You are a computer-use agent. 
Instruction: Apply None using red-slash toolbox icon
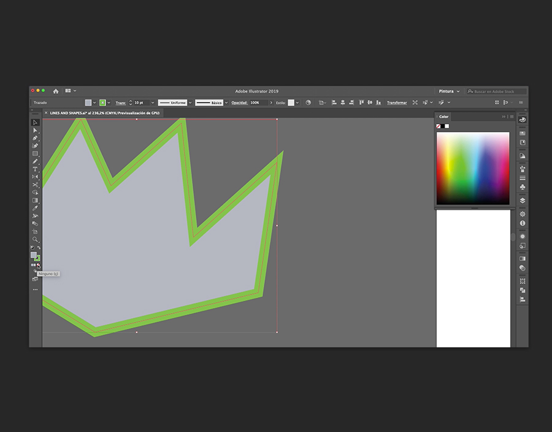[x=39, y=264]
